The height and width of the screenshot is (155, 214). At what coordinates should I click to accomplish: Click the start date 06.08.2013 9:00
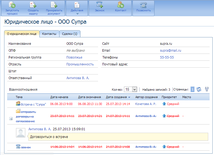pos(61,104)
